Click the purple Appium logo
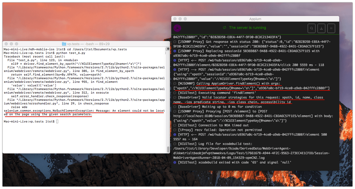The height and width of the screenshot is (189, 355). coord(177,28)
